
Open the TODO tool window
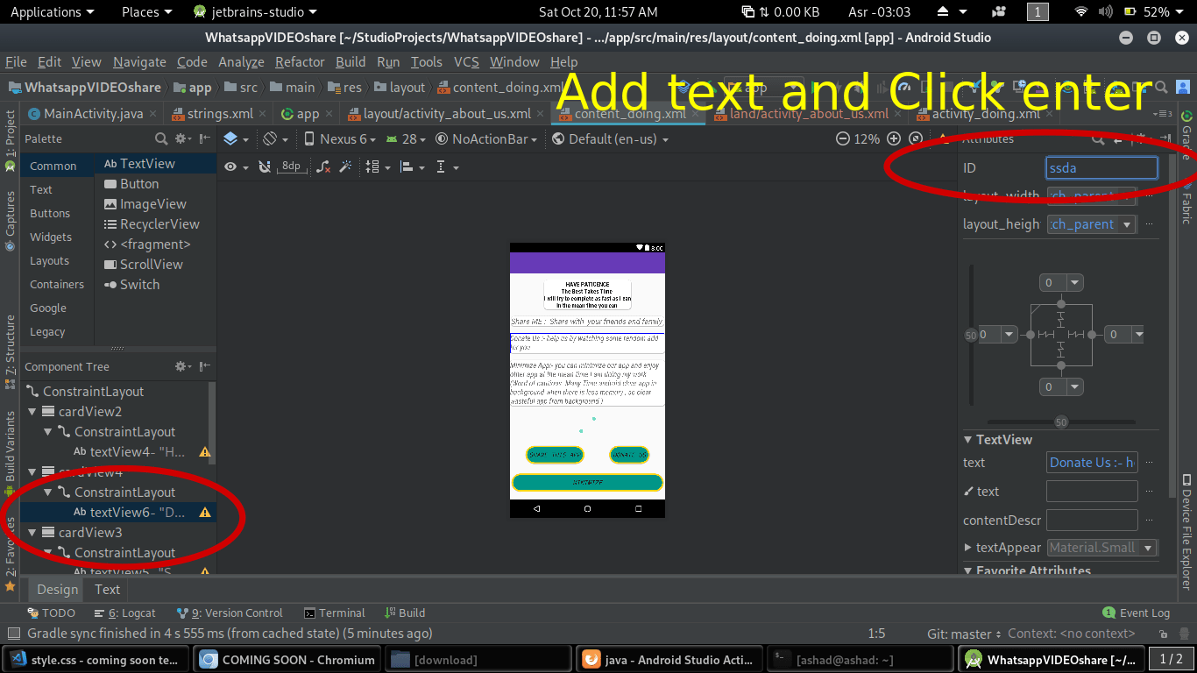point(52,613)
